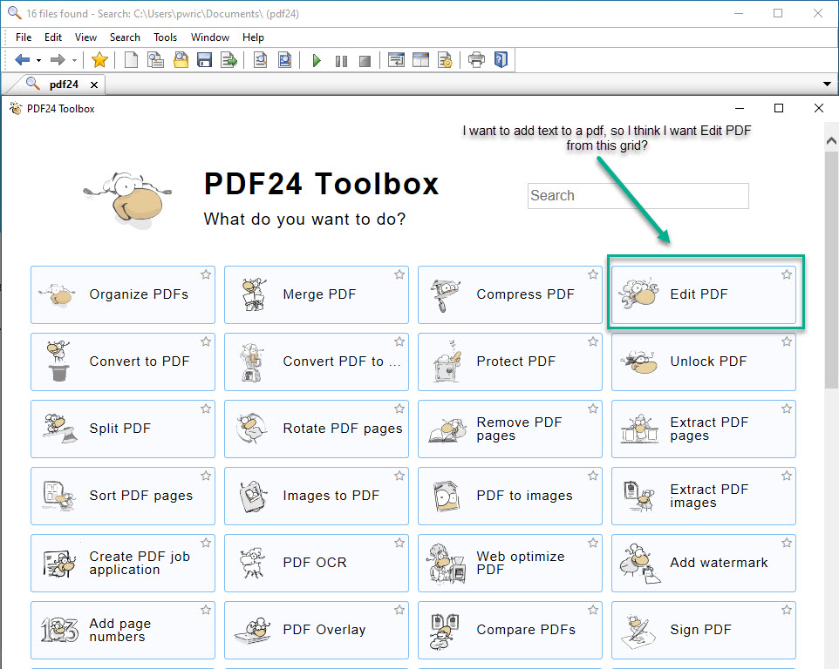Click the Add watermark tile
The height and width of the screenshot is (669, 839).
(x=704, y=563)
